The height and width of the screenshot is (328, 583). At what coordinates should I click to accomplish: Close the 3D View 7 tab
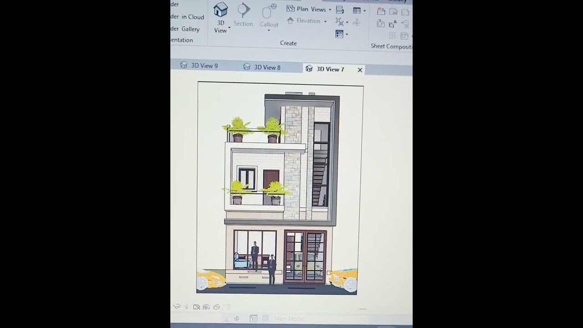pos(360,70)
